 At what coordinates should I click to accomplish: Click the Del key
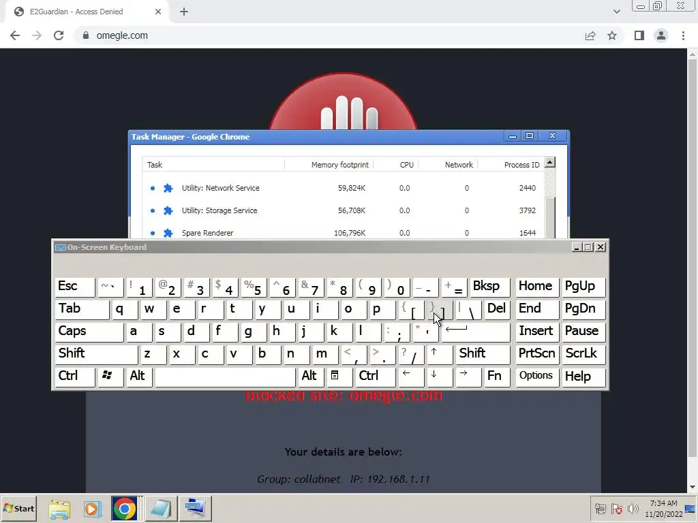(x=497, y=309)
